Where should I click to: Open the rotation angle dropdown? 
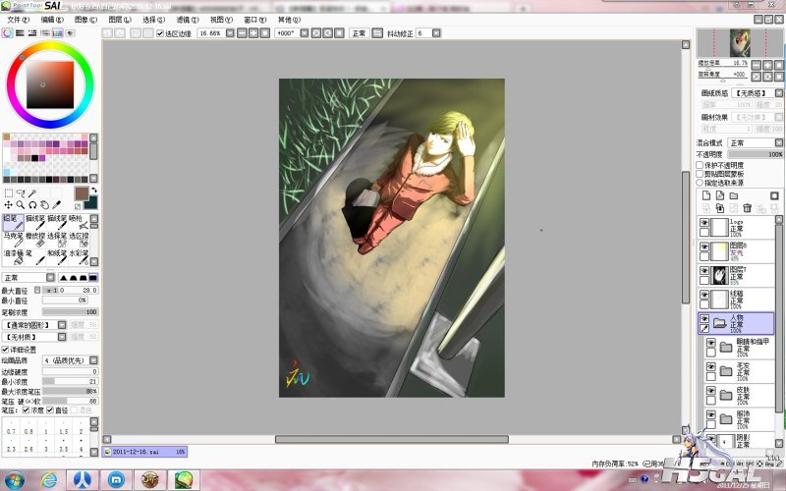pyautogui.click(x=304, y=33)
